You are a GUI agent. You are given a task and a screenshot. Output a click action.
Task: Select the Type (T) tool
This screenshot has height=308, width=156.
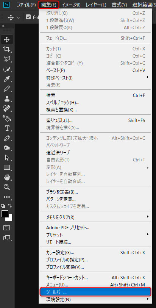click(x=7, y=128)
